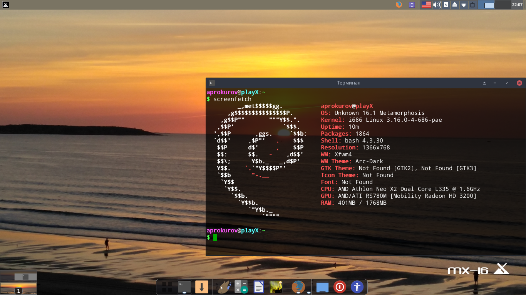
Task: Open the battery power manager tray icon
Action: [x=446, y=5]
